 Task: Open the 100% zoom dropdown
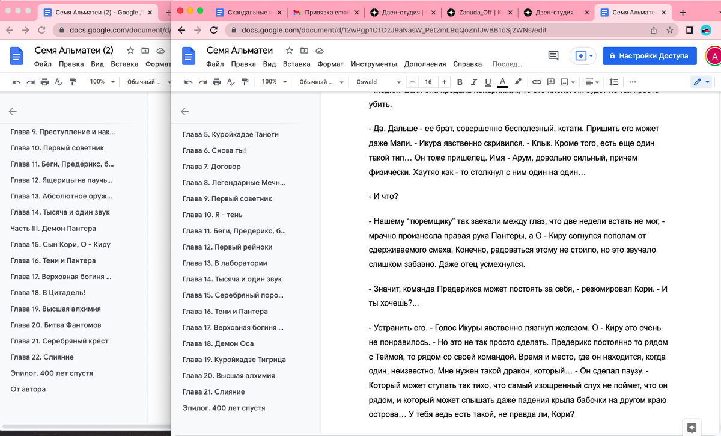point(273,81)
